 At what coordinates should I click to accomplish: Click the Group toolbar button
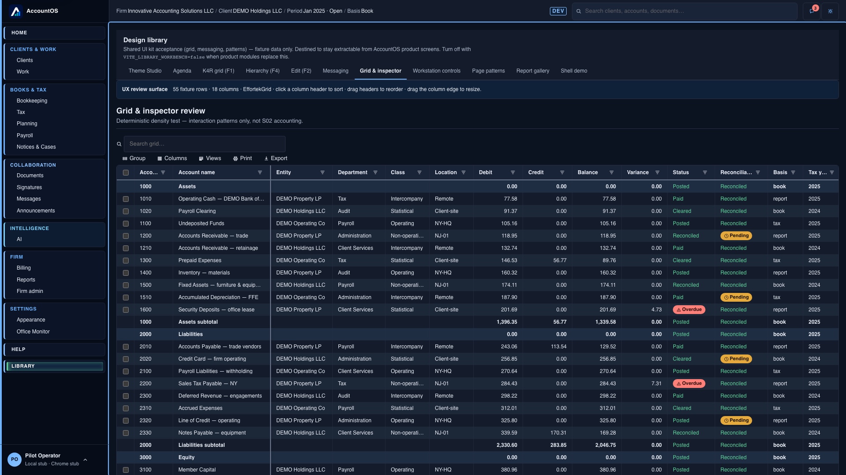134,158
